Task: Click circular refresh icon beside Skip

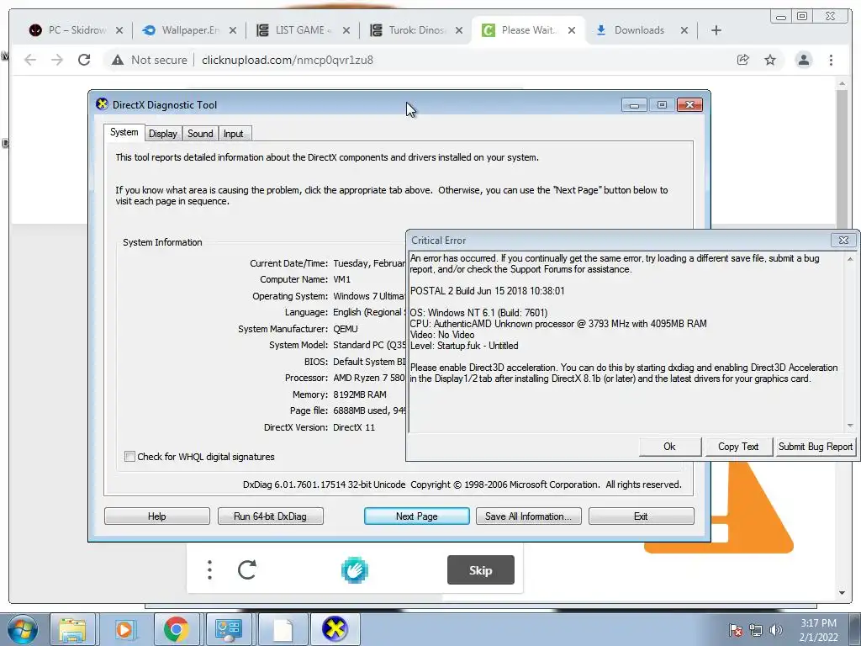Action: (x=247, y=569)
